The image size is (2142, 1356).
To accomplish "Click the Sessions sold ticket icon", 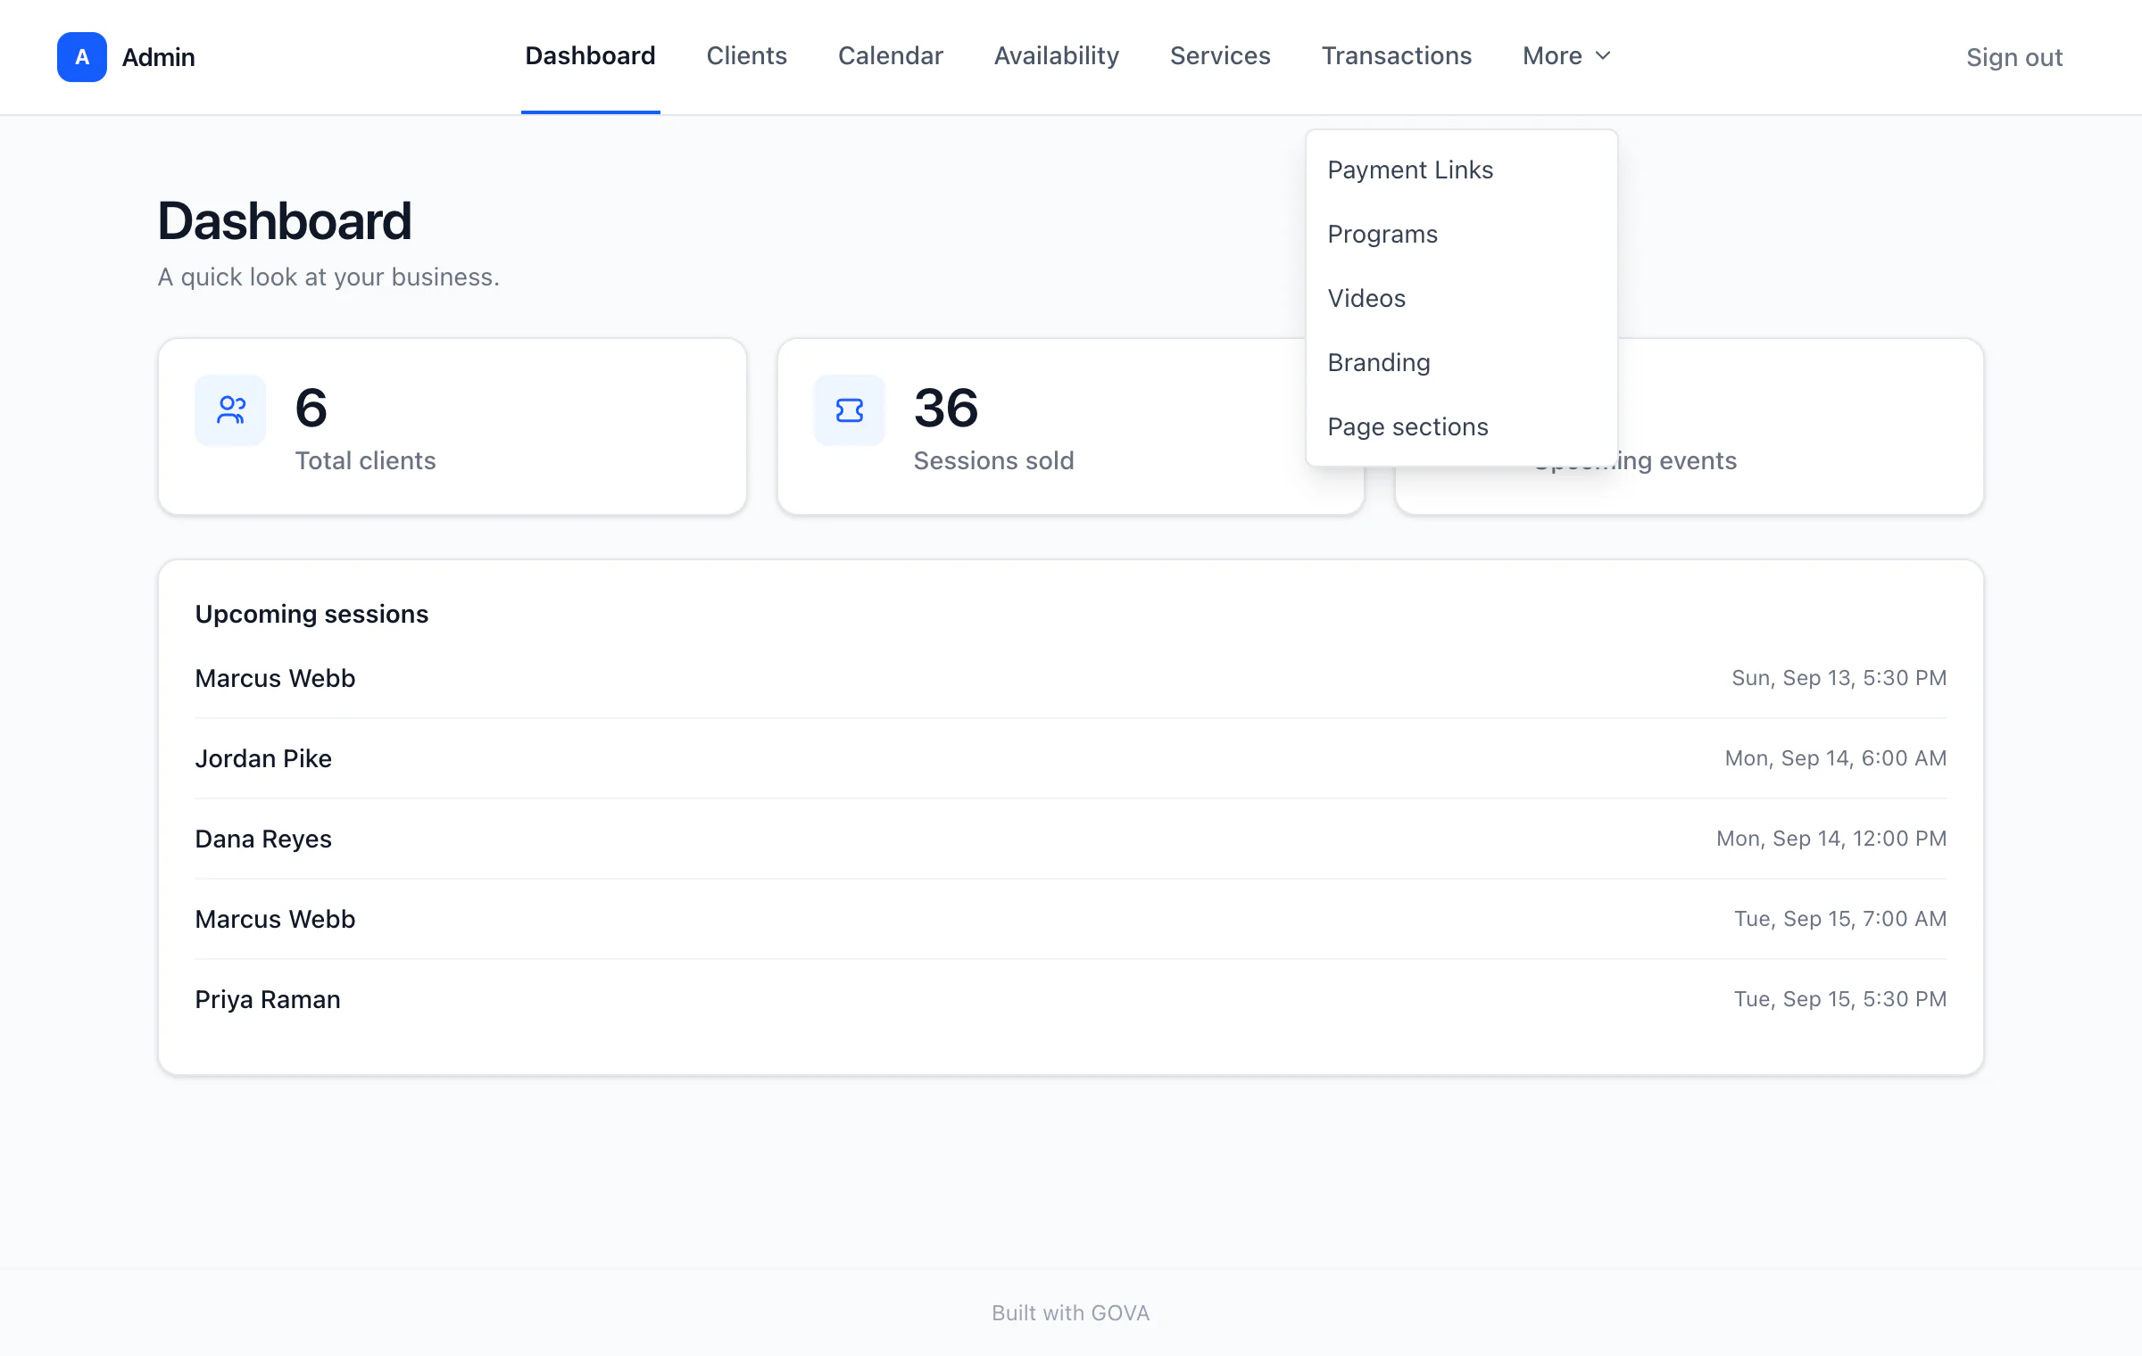I will tap(849, 409).
